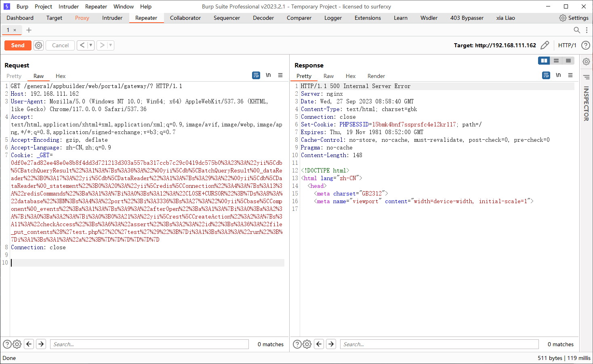Image resolution: width=593 pixels, height=364 pixels.
Task: Open the Burp menu
Action: pos(22,6)
